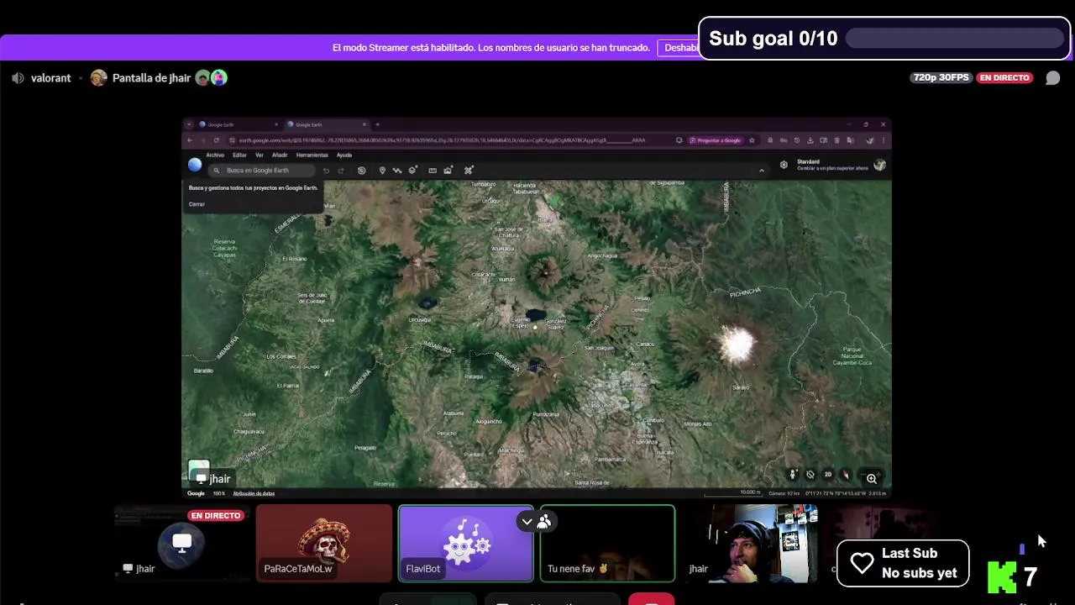Screen dimensions: 1075x605
Task: Click the red compass needle icon
Action: tap(846, 475)
